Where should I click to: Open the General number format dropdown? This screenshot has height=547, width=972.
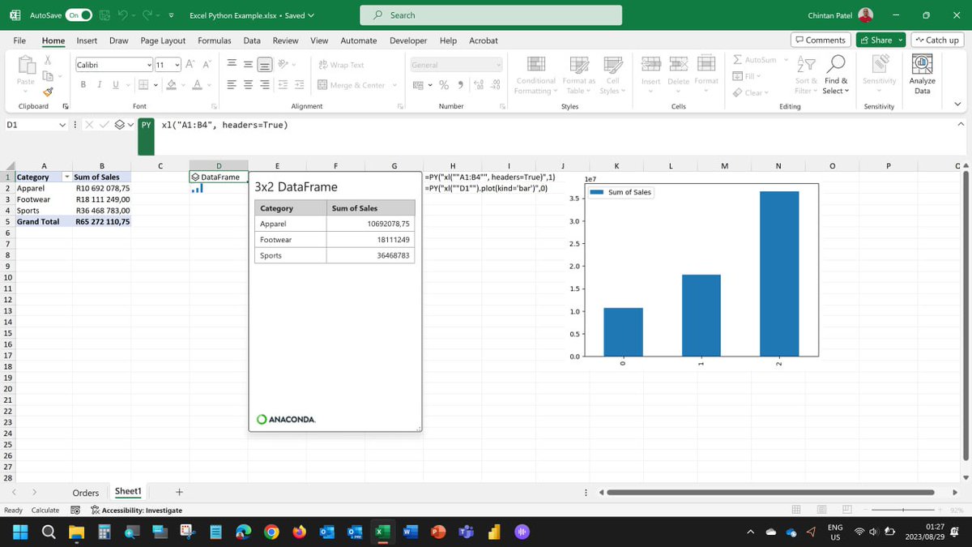pos(499,65)
